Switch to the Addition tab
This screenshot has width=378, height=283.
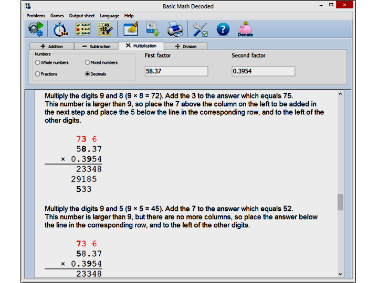tap(51, 46)
